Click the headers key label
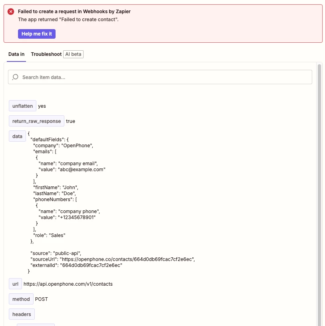Image resolution: width=325 pixels, height=326 pixels. click(22, 314)
